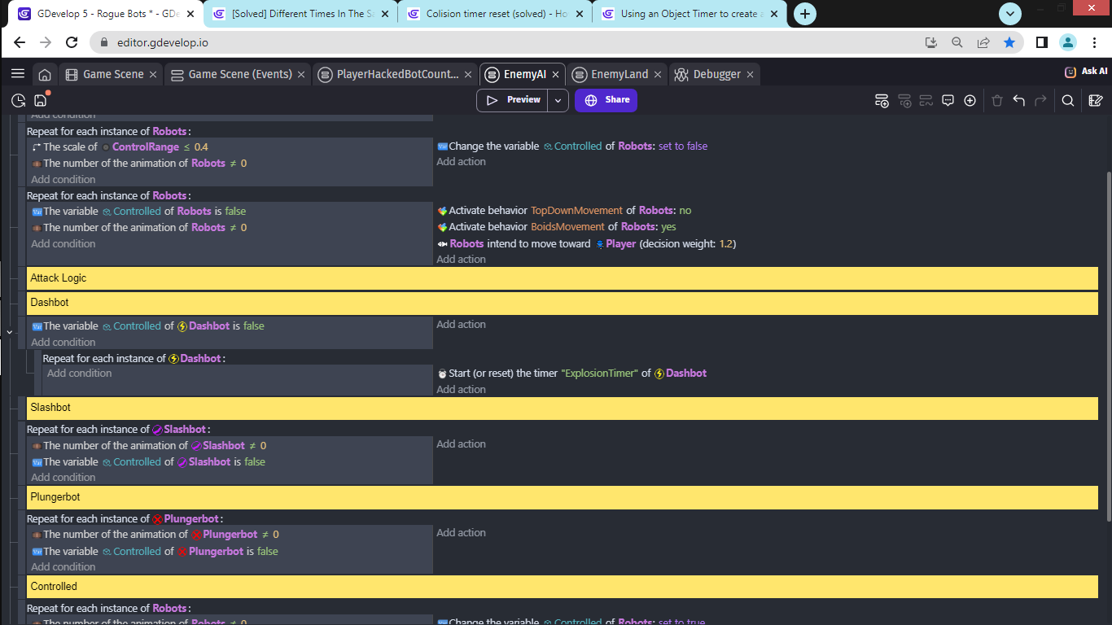
Task: Add a comment event from toolbar
Action: (x=948, y=100)
